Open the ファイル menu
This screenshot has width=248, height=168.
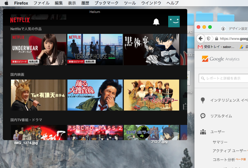(41, 3)
